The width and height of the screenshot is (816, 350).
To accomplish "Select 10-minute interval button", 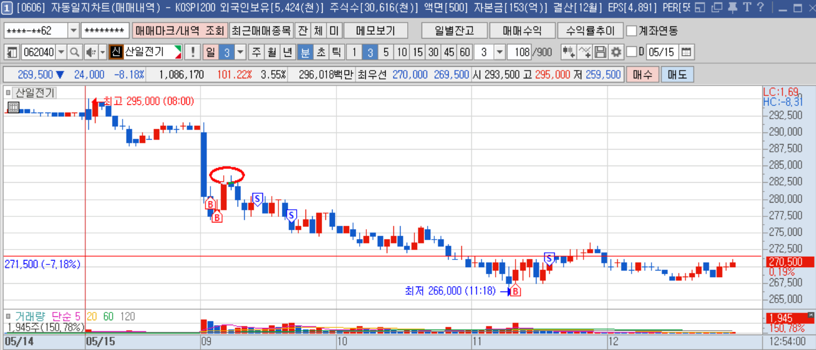I will tap(402, 52).
